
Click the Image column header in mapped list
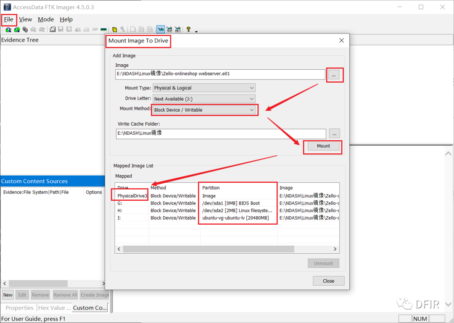point(309,188)
